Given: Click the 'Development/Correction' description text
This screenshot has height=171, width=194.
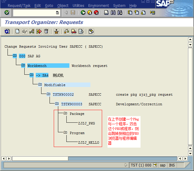Looking at the screenshot, I should coord(139,104).
